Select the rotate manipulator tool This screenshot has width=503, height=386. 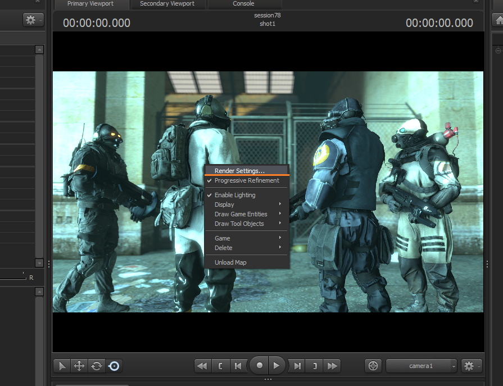coord(97,366)
